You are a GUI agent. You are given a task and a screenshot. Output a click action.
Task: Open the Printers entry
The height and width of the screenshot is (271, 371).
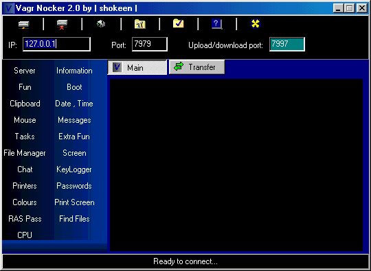tap(25, 186)
